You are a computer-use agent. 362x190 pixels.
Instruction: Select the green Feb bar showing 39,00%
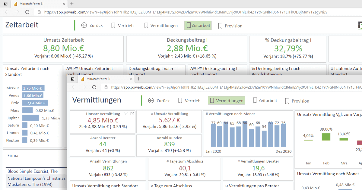326,137
